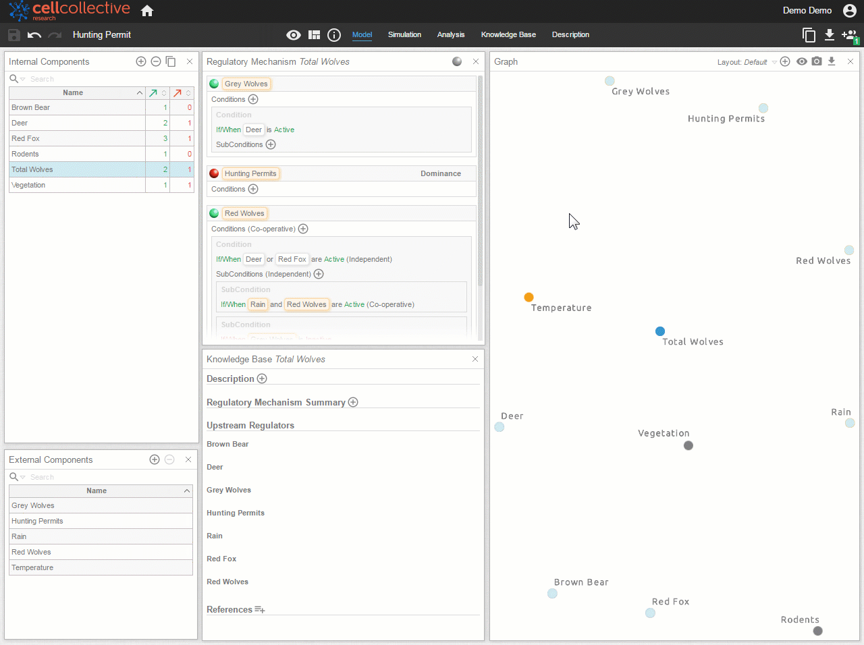Open the user account avatar icon
Image resolution: width=864 pixels, height=645 pixels.
tap(850, 11)
